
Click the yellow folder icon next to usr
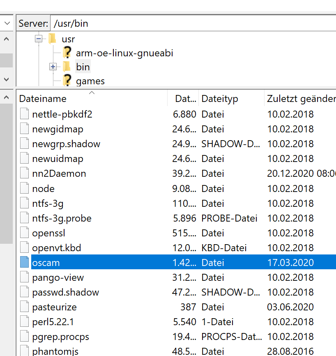(52, 39)
